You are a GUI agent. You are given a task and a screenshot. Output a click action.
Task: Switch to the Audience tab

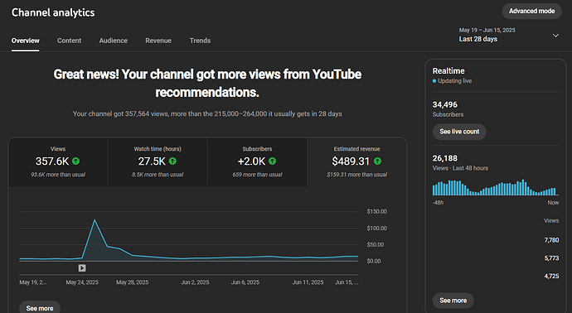[x=113, y=41]
